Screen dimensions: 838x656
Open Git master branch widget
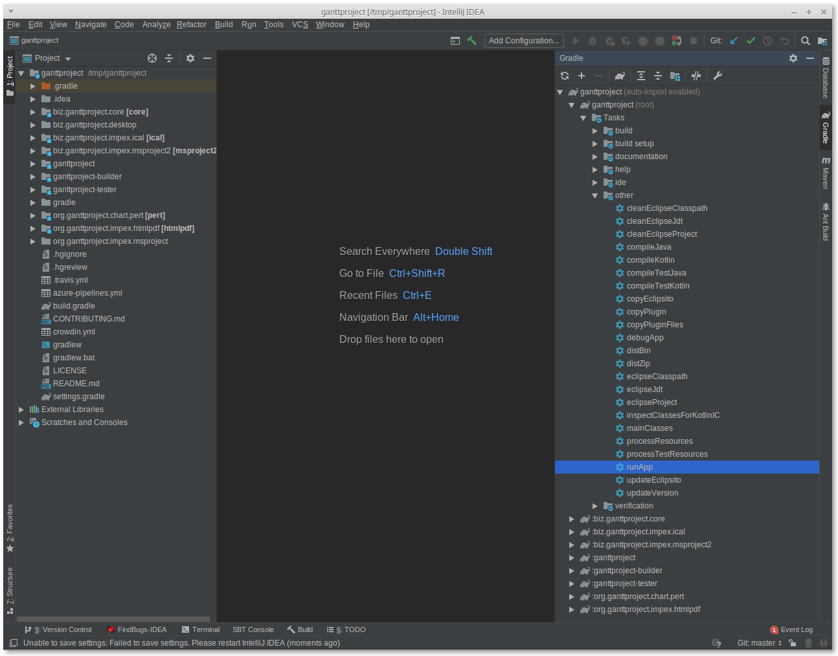pos(760,643)
